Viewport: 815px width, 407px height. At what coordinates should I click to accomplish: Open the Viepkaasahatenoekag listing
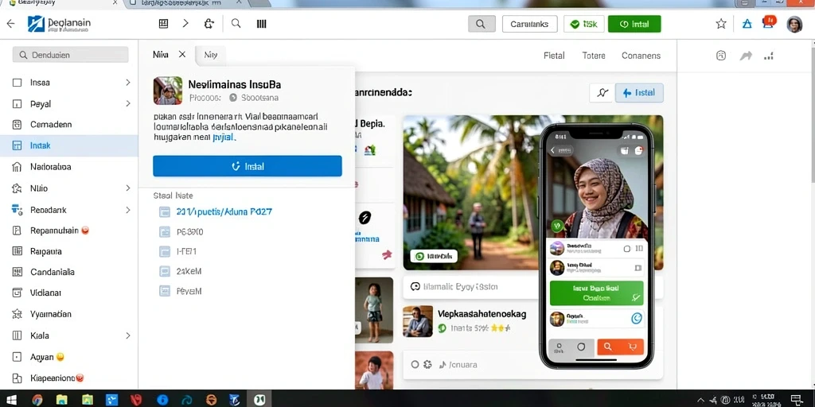coord(482,313)
